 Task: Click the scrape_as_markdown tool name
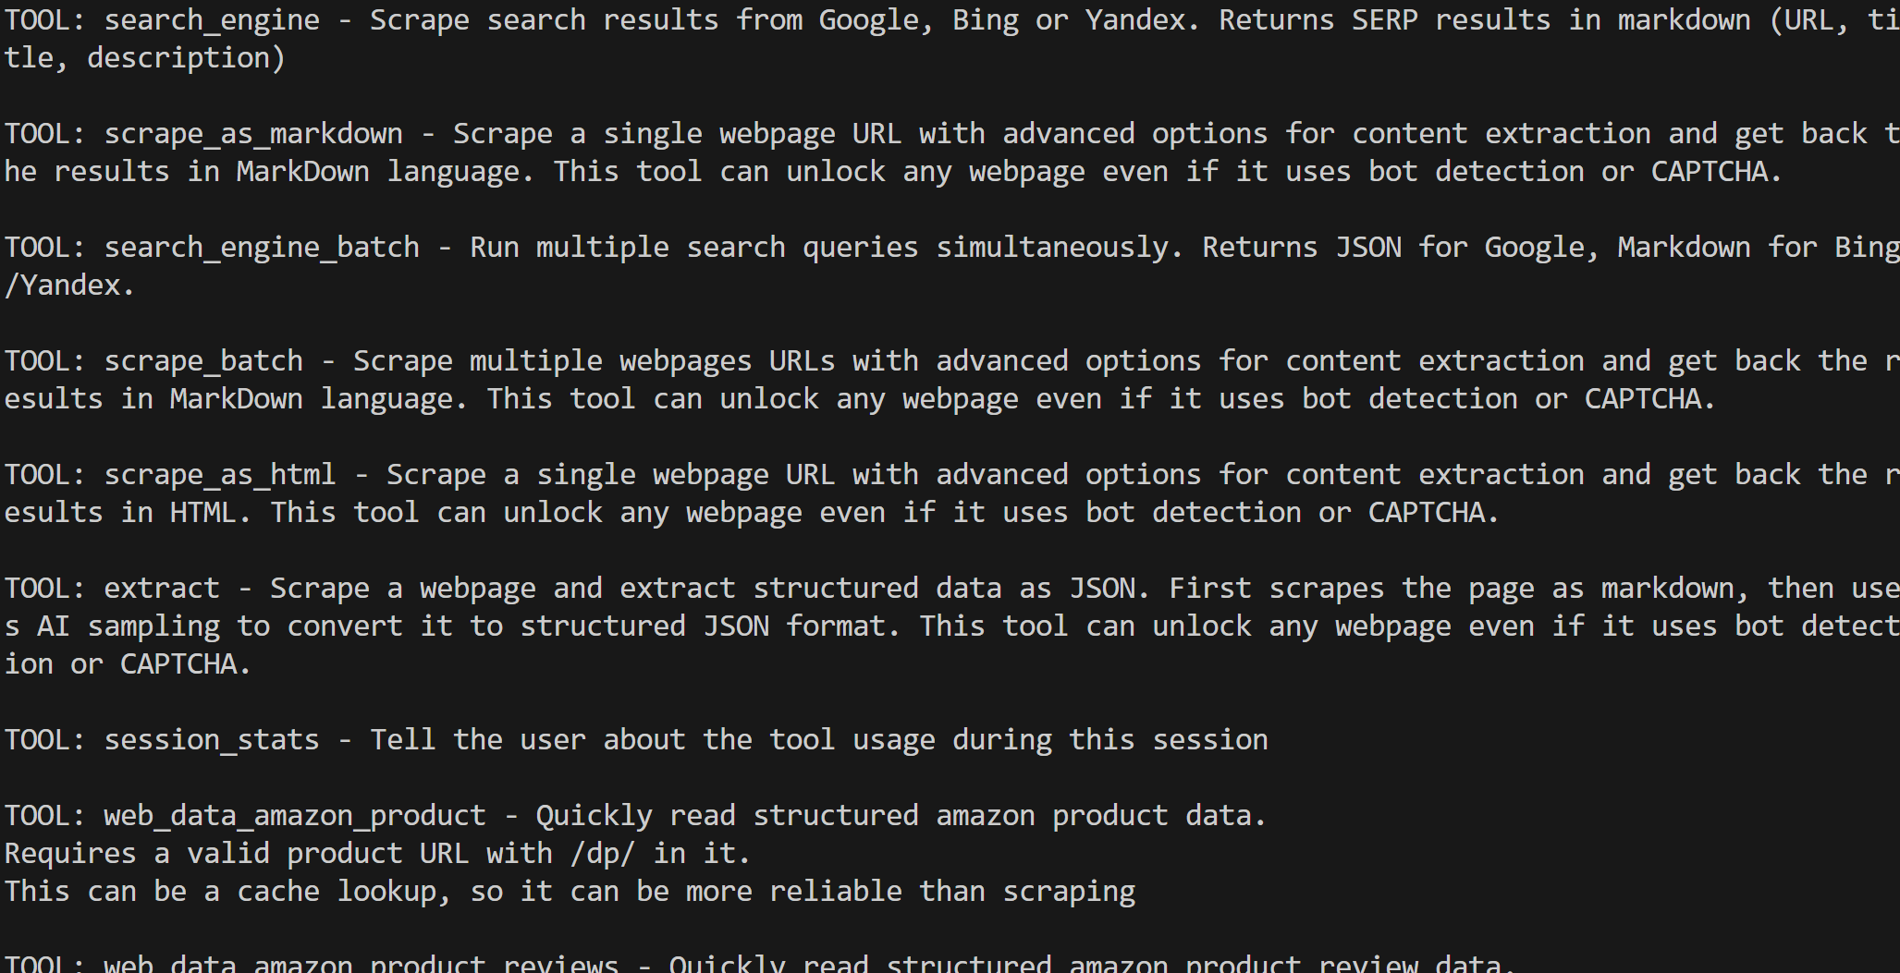(x=253, y=133)
